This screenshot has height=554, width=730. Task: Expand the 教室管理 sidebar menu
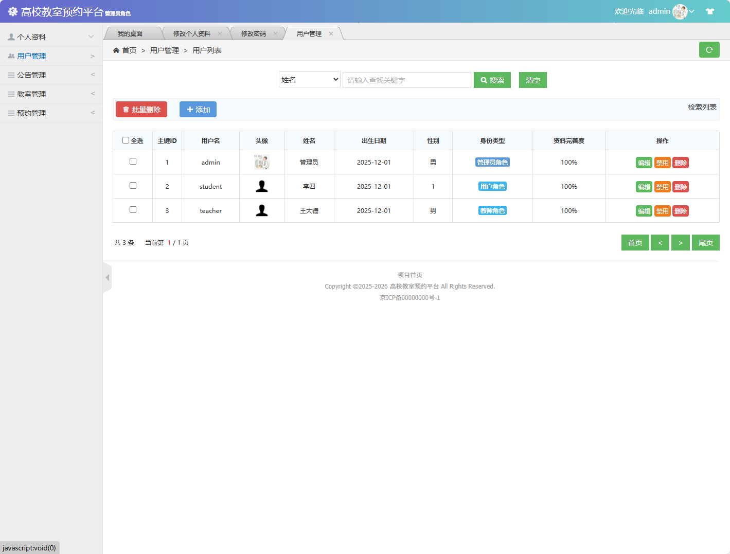51,94
